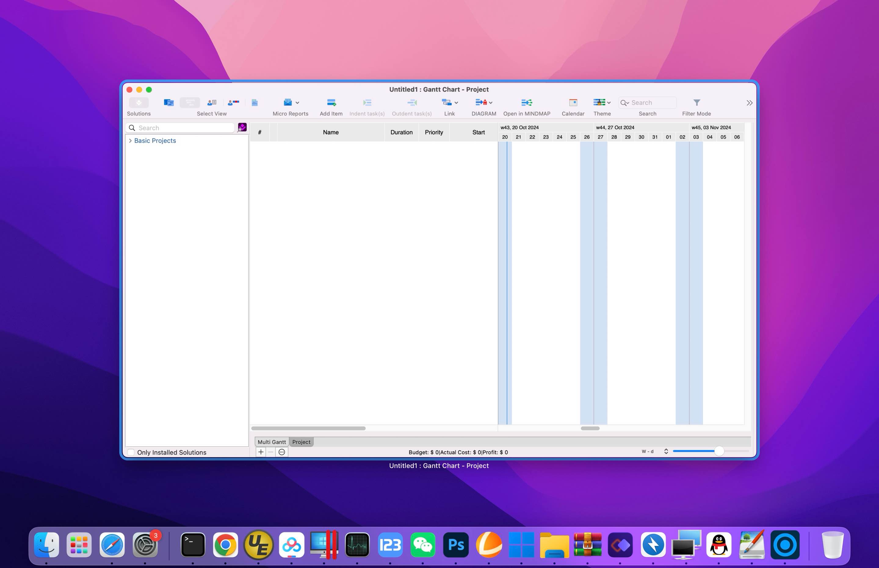Click the Priority column header
This screenshot has width=879, height=568.
434,132
